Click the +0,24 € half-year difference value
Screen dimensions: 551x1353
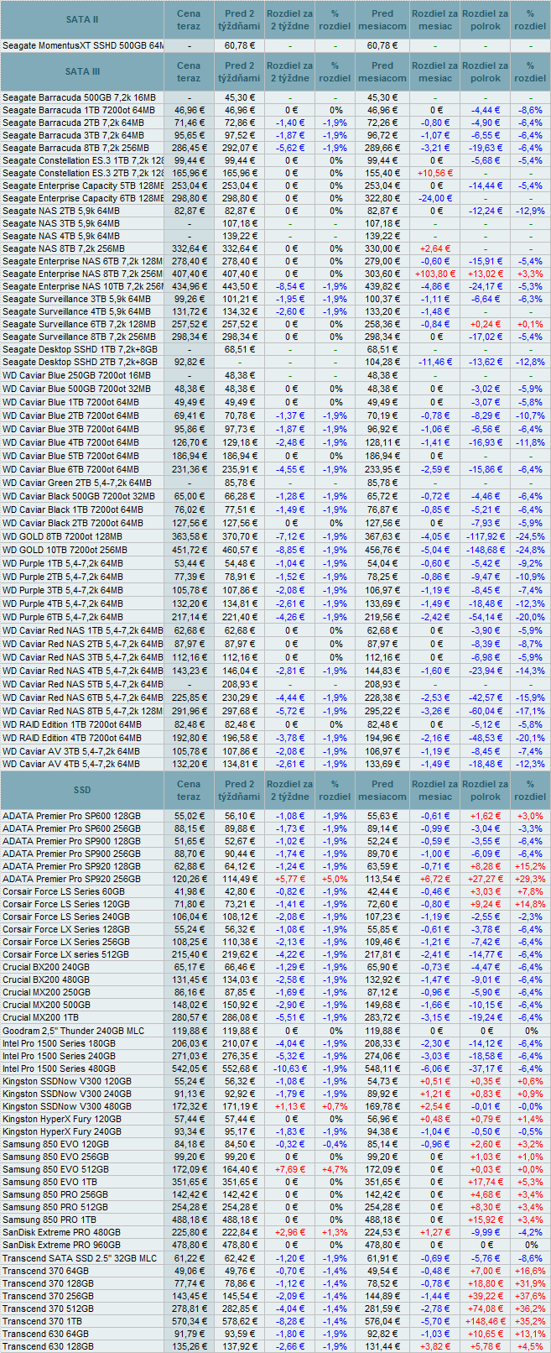tap(485, 324)
